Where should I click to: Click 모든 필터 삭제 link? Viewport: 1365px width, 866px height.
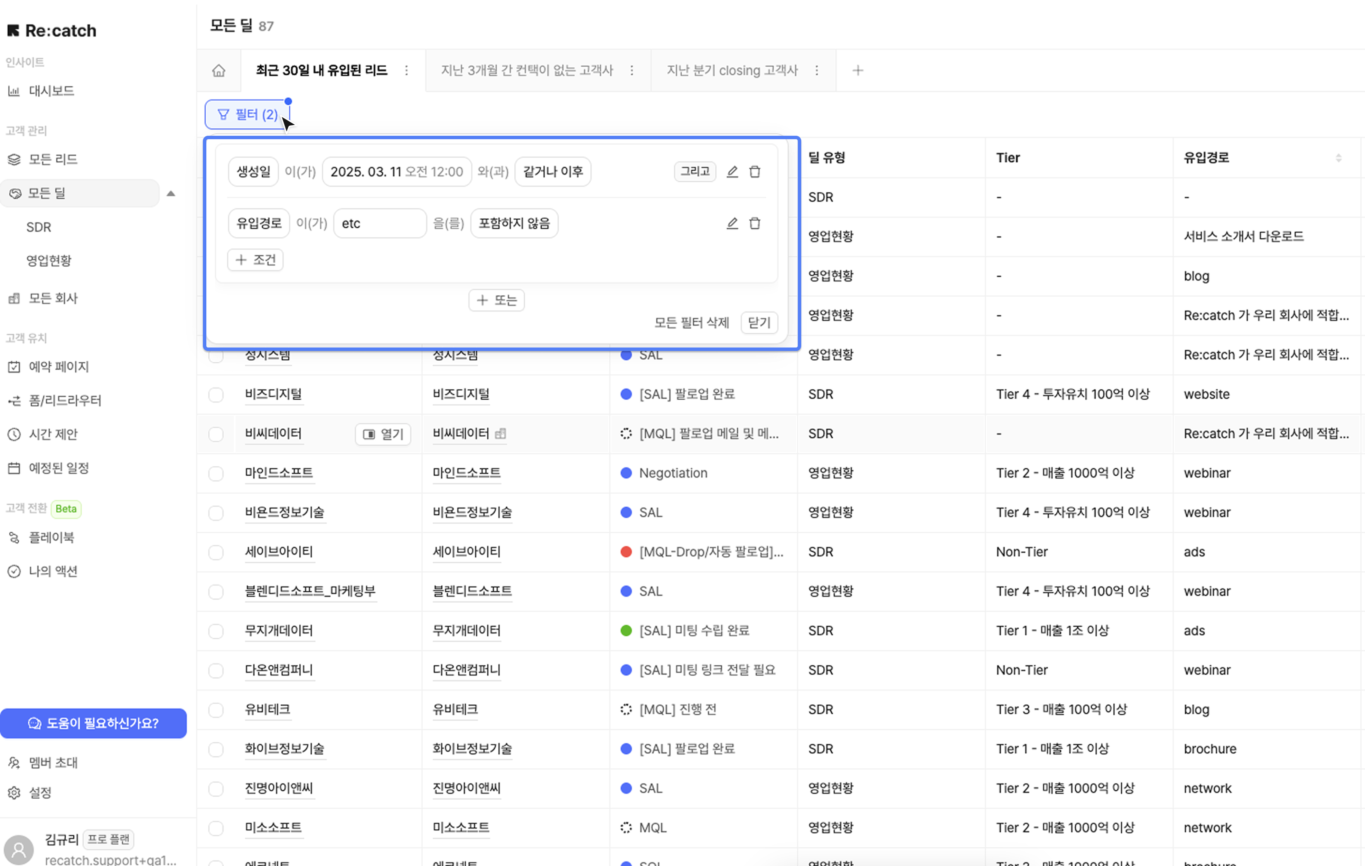tap(691, 323)
